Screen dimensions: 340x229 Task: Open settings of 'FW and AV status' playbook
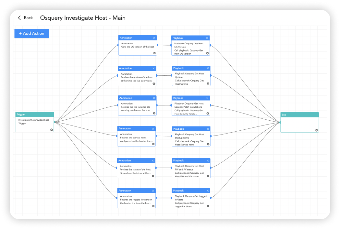pyautogui.click(x=208, y=176)
